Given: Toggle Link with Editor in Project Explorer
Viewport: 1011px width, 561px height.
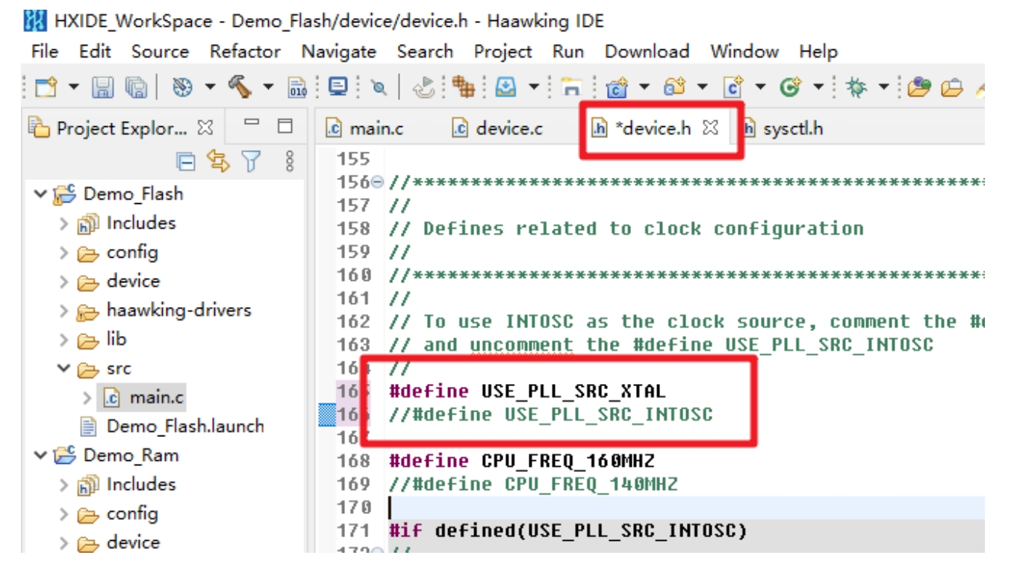Looking at the screenshot, I should pos(218,161).
